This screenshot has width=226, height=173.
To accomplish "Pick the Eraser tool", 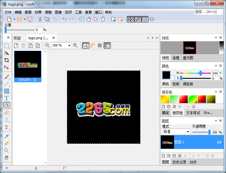I will [6, 113].
